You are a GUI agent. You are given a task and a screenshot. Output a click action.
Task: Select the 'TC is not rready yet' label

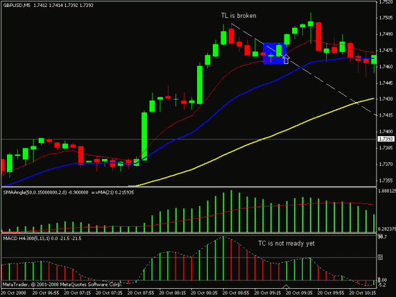coord(286,244)
